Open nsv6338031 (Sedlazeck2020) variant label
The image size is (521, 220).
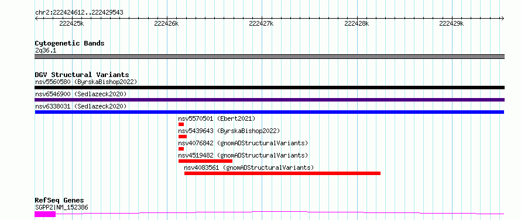coord(81,106)
